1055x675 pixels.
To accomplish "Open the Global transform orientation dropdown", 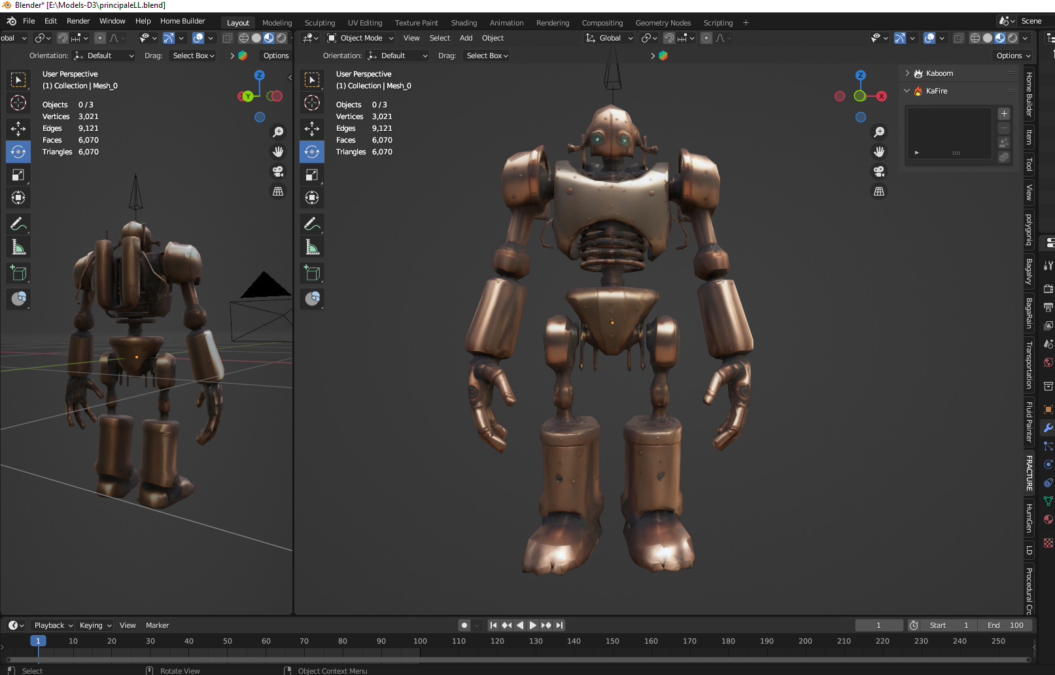I will coord(609,38).
